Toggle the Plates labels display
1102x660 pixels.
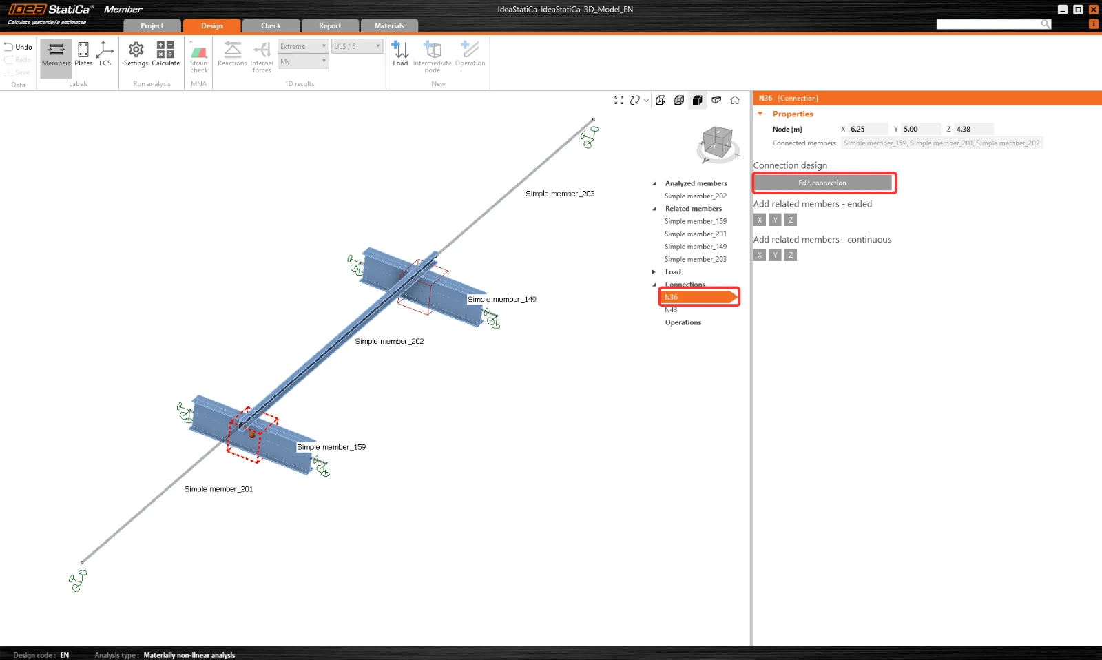tap(83, 54)
